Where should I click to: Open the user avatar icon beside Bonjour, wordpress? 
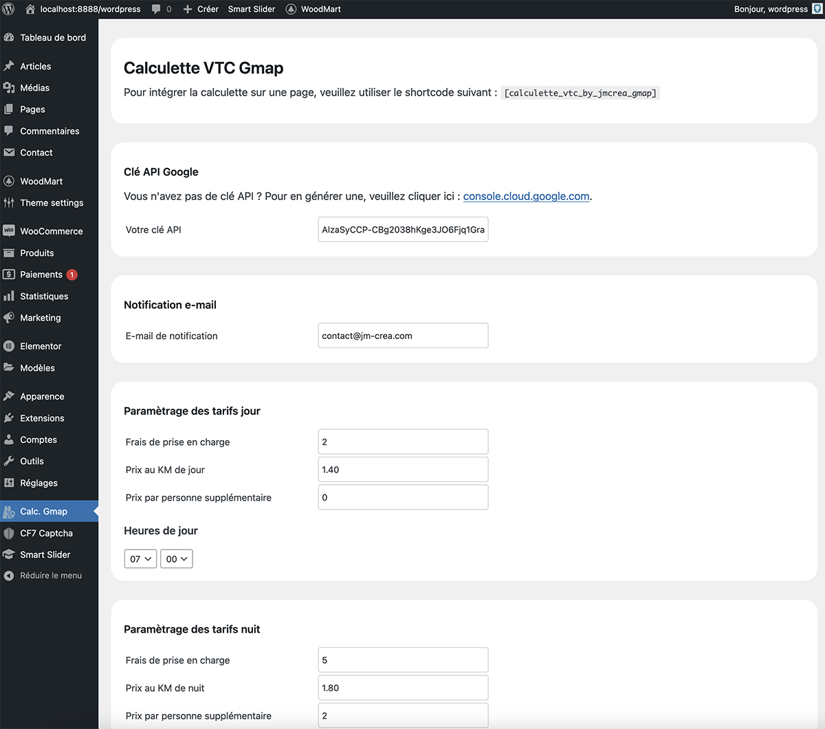[x=817, y=9]
